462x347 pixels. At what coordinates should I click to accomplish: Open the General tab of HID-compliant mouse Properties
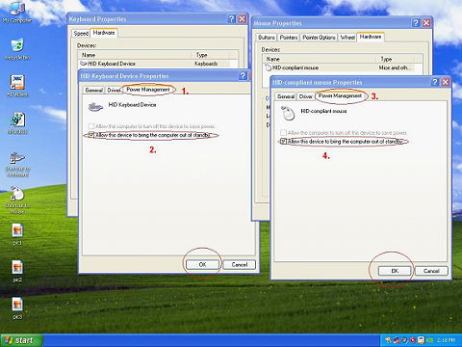pyautogui.click(x=286, y=96)
